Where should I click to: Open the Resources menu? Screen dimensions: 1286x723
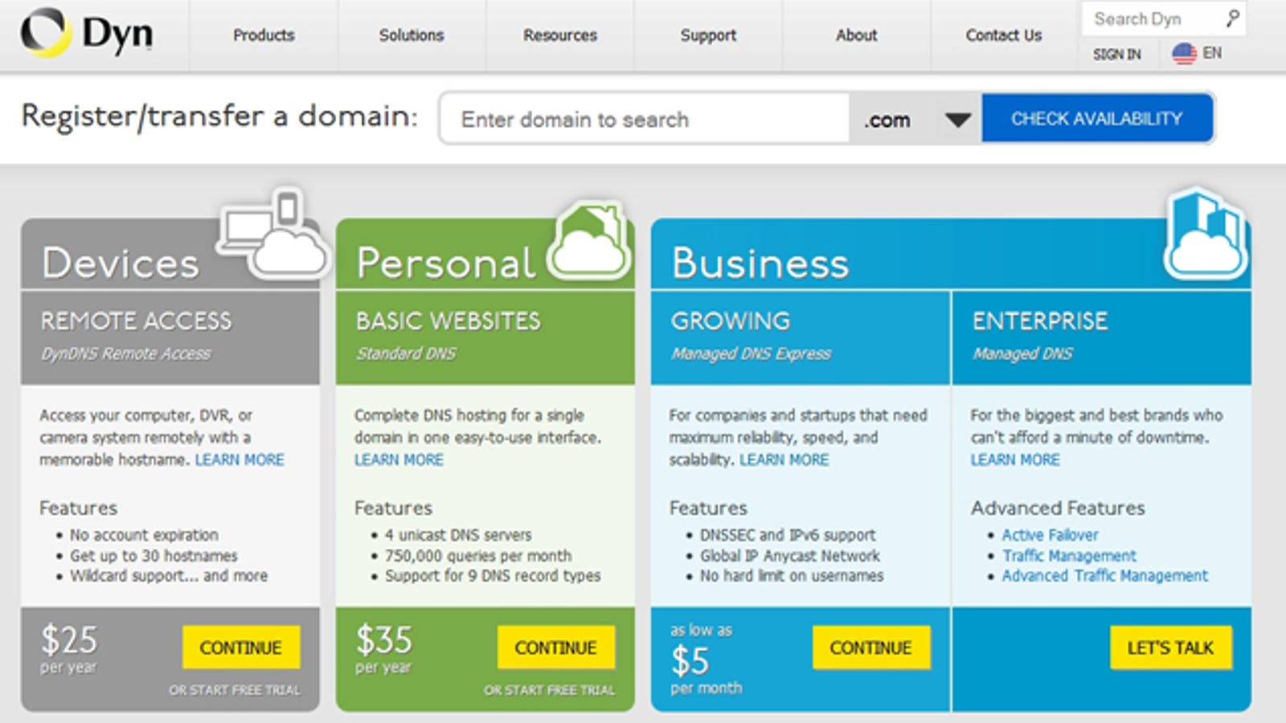(560, 35)
